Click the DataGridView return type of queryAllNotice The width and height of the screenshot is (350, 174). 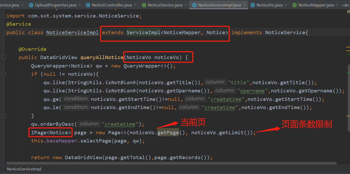(59, 57)
